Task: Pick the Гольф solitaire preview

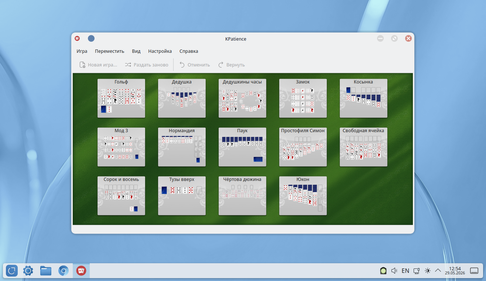Action: pyautogui.click(x=121, y=98)
